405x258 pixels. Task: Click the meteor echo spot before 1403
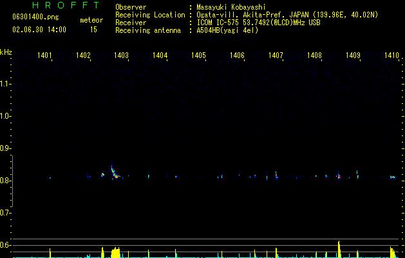click(x=102, y=175)
